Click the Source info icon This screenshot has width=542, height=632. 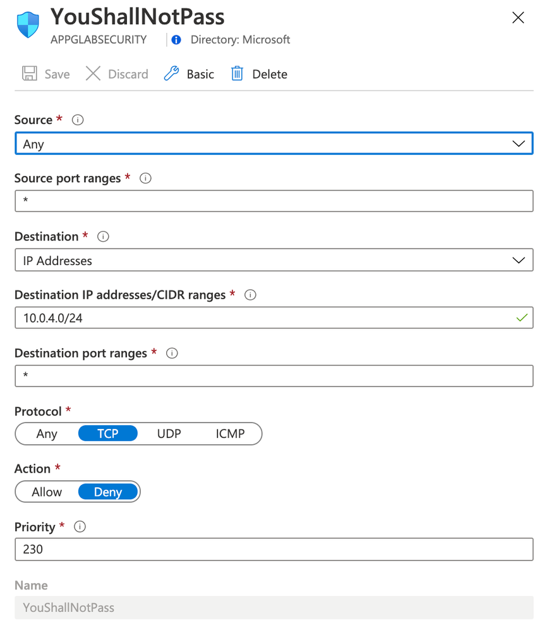pos(78,120)
